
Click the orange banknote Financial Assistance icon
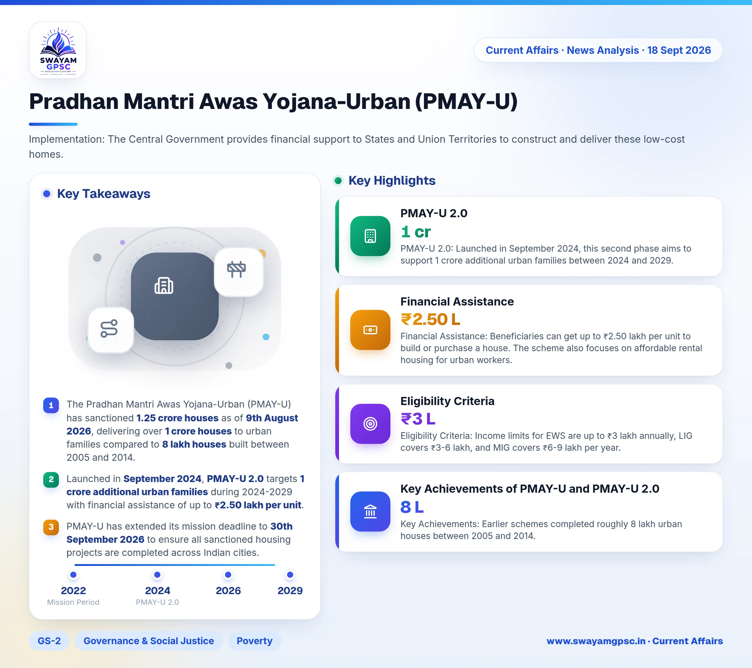tap(370, 330)
